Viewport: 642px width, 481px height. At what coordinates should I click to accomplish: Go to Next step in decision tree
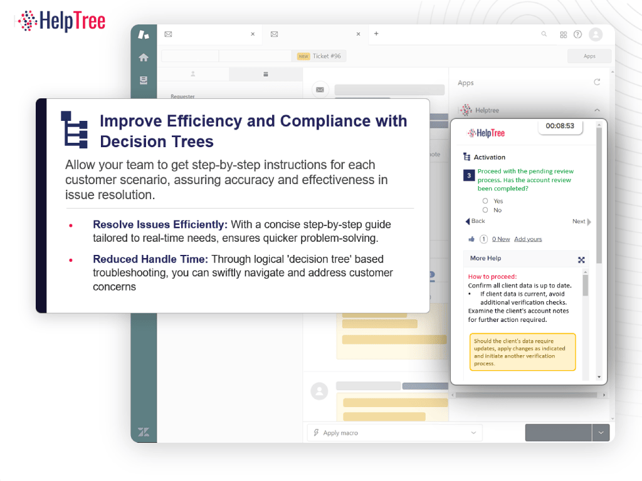(581, 222)
